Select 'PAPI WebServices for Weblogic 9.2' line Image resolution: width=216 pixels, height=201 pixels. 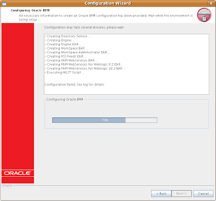[x=84, y=64]
